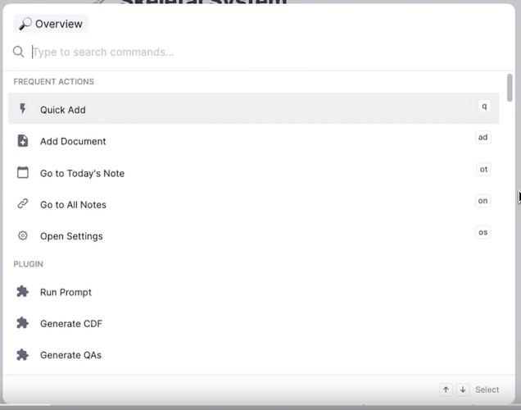
Task: Click the down arrow navigation key
Action: click(463, 389)
